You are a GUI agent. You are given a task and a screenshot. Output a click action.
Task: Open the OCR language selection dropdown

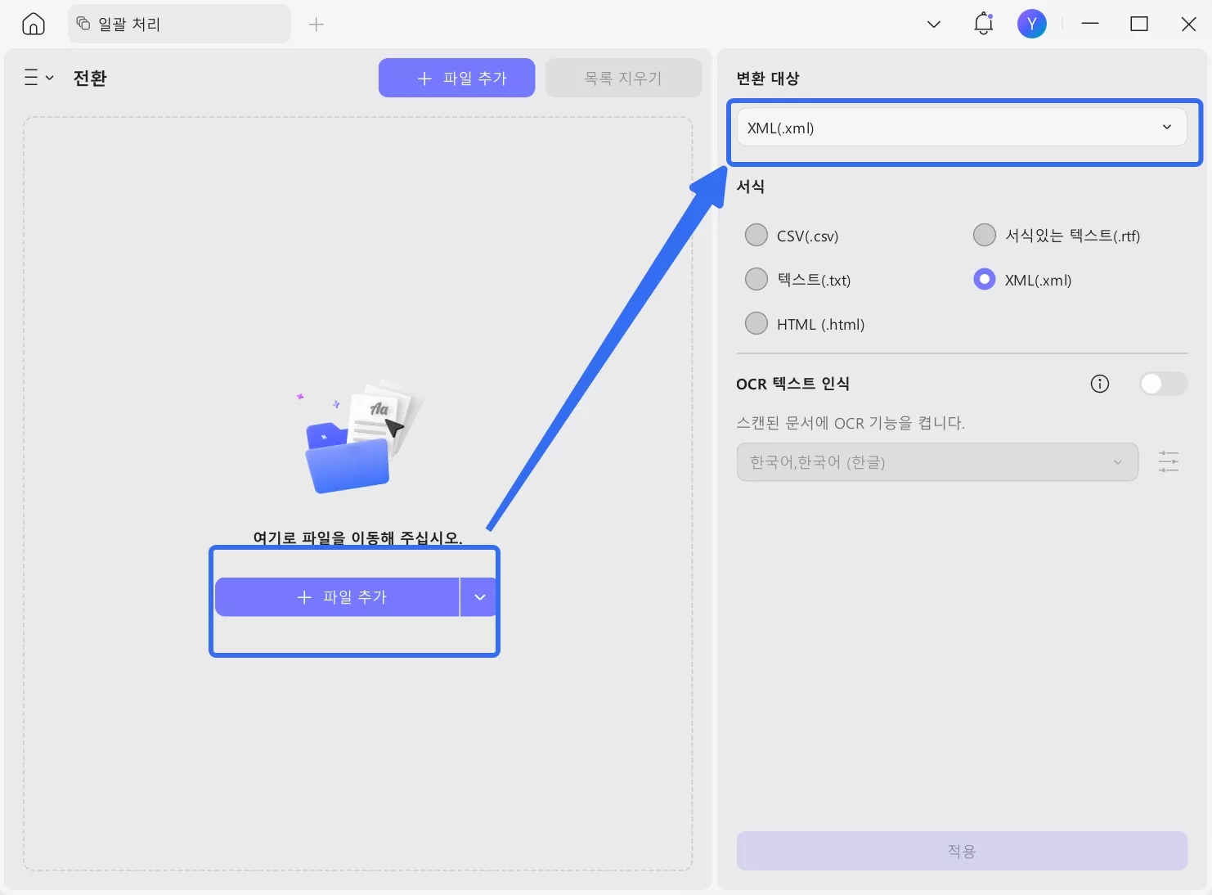click(936, 461)
